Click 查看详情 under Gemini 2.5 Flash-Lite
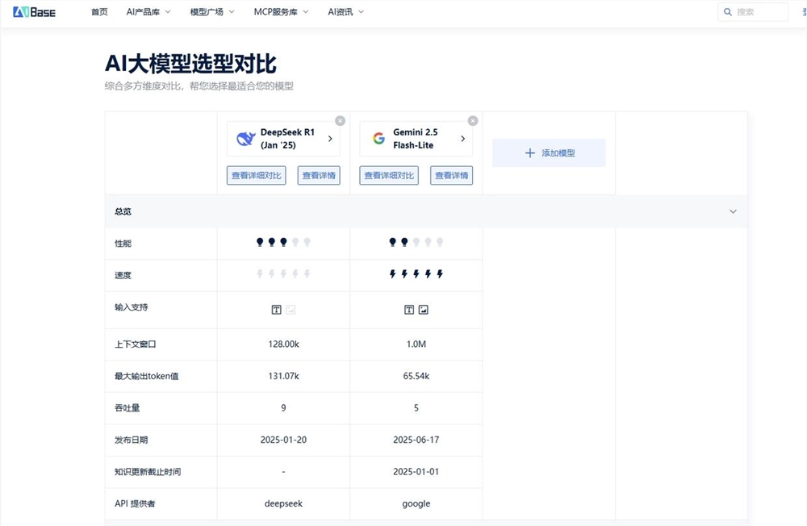Viewport: 807px width, 526px height. click(451, 176)
